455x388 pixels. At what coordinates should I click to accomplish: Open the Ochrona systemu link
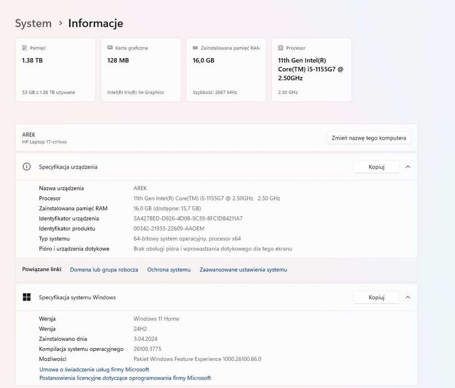(169, 270)
